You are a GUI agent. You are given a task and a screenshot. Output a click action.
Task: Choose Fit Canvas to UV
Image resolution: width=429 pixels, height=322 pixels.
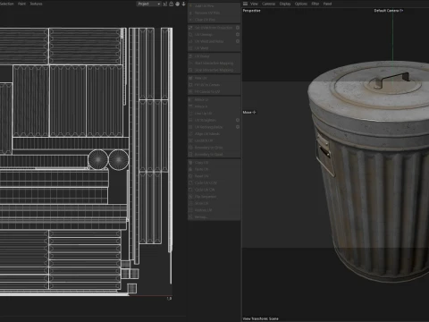click(x=214, y=91)
